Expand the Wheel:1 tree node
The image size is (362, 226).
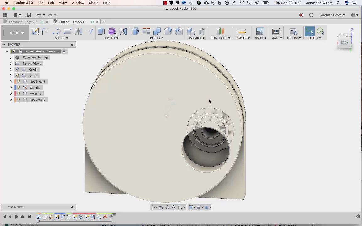tap(11, 94)
